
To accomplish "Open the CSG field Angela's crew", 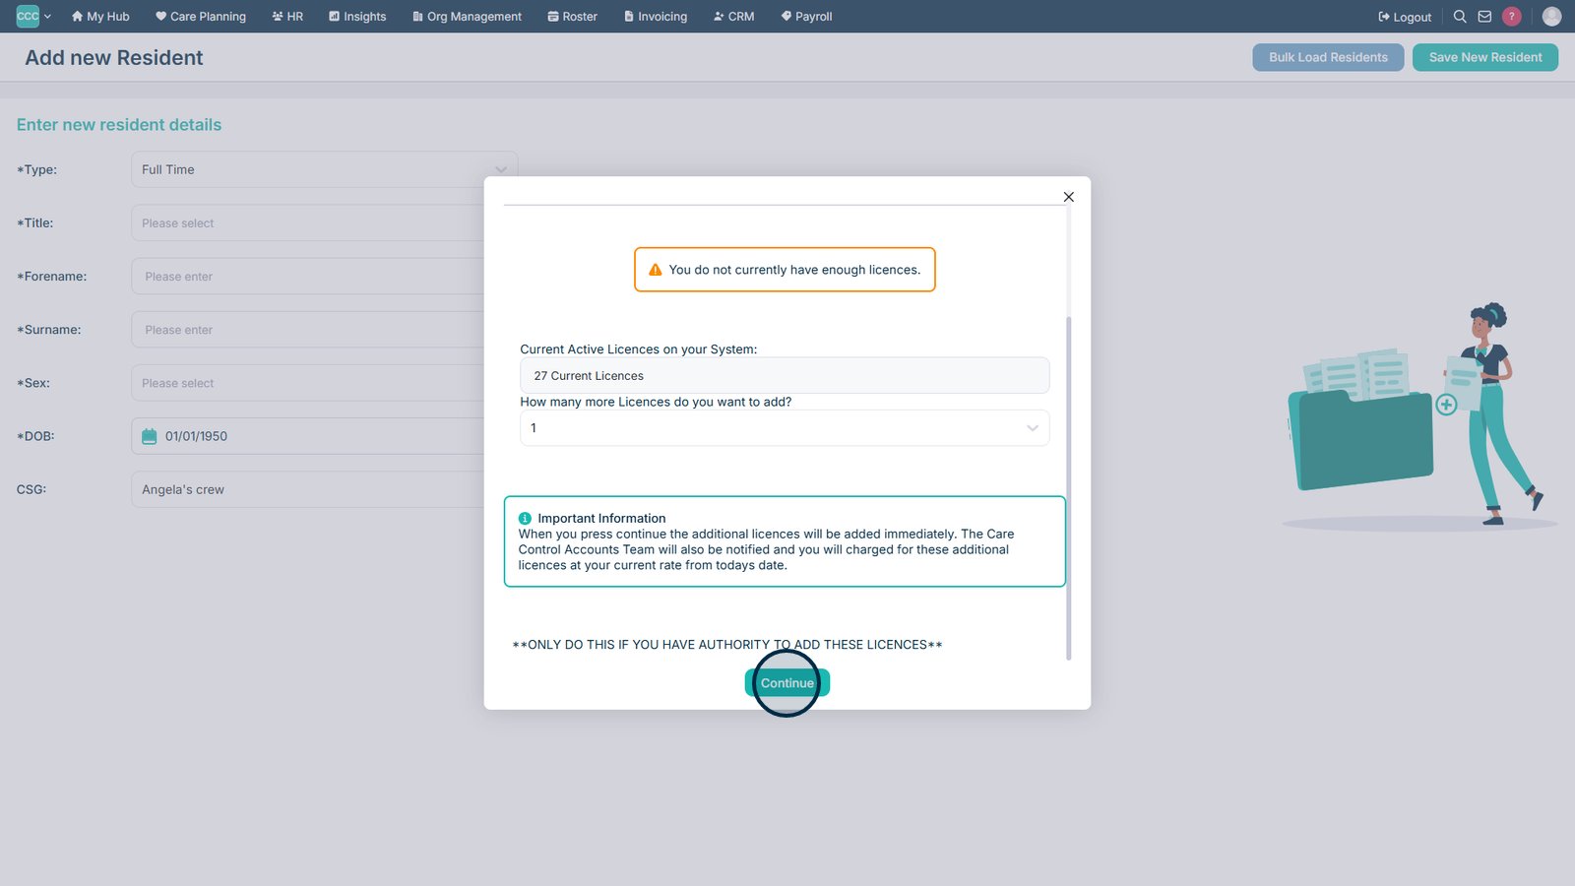I will click(307, 489).
